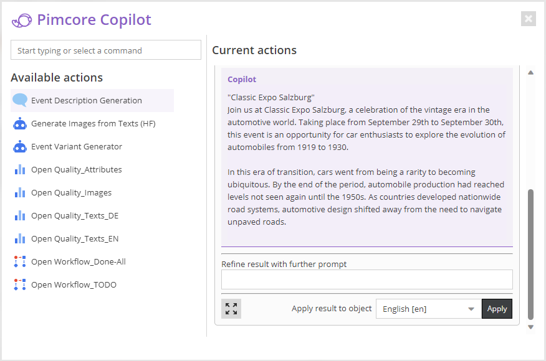This screenshot has width=546, height=361.
Task: Click the scroll up arrow in Current actions
Action: [530, 72]
